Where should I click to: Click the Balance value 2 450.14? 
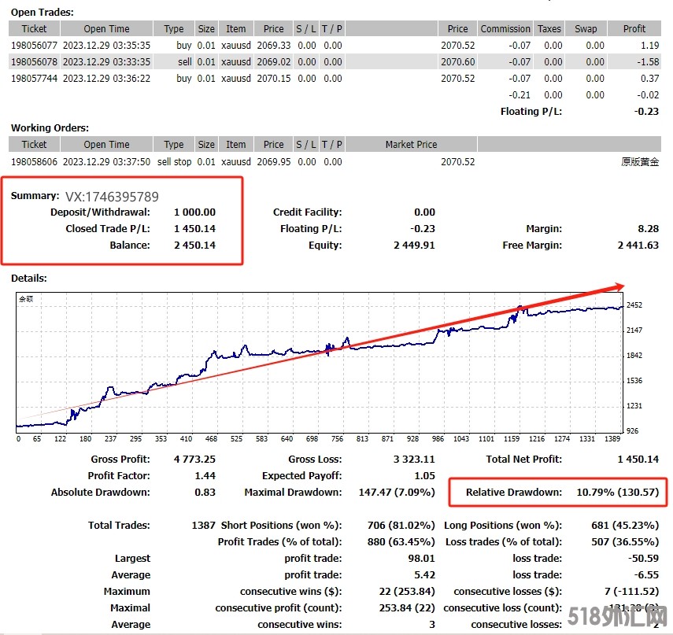coord(195,246)
